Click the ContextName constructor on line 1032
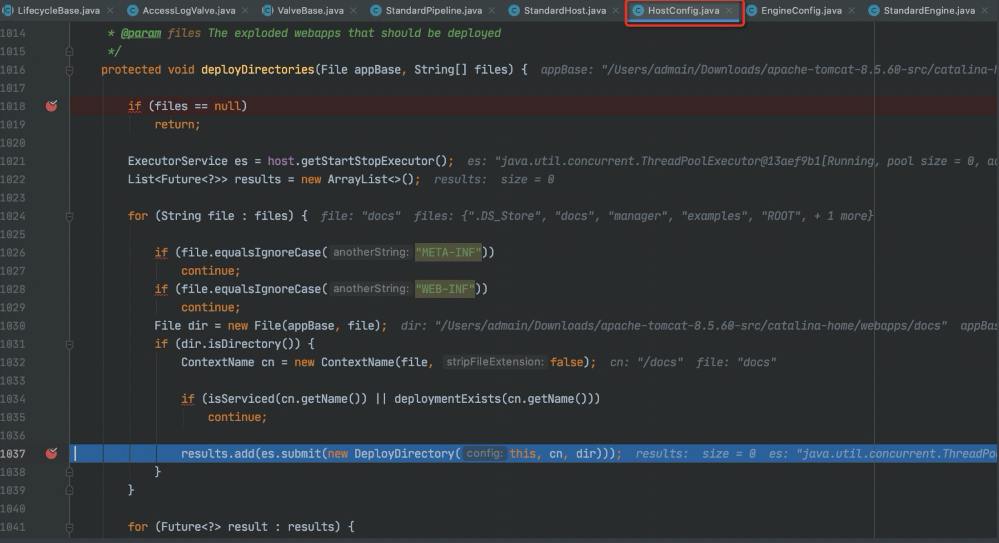 click(358, 362)
